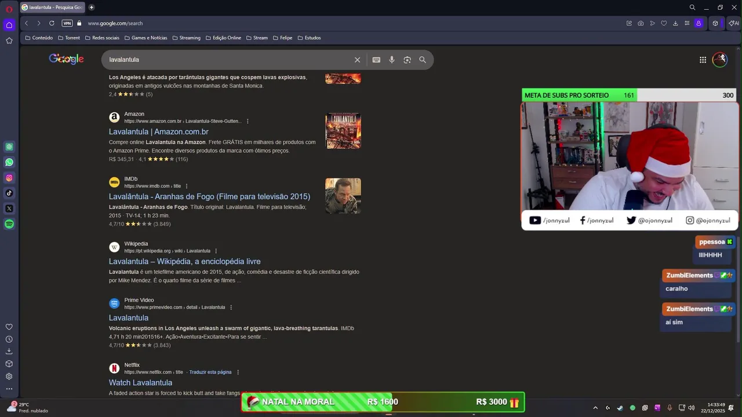The width and height of the screenshot is (742, 417).
Task: Open the extensions cube in toolbar
Action: (x=715, y=23)
